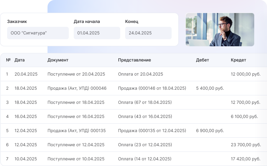This screenshot has height=166, width=267.
Task: Click the Представление column header
Action: click(134, 60)
